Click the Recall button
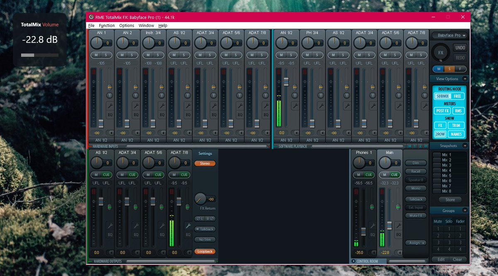Image resolution: width=498 pixels, height=276 pixels. (415, 171)
